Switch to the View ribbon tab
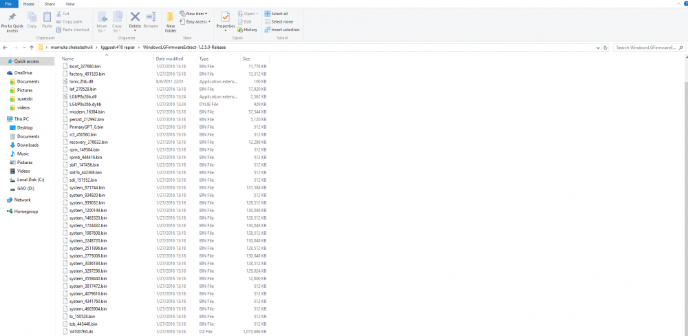Image resolution: width=688 pixels, height=336 pixels. [x=70, y=3]
